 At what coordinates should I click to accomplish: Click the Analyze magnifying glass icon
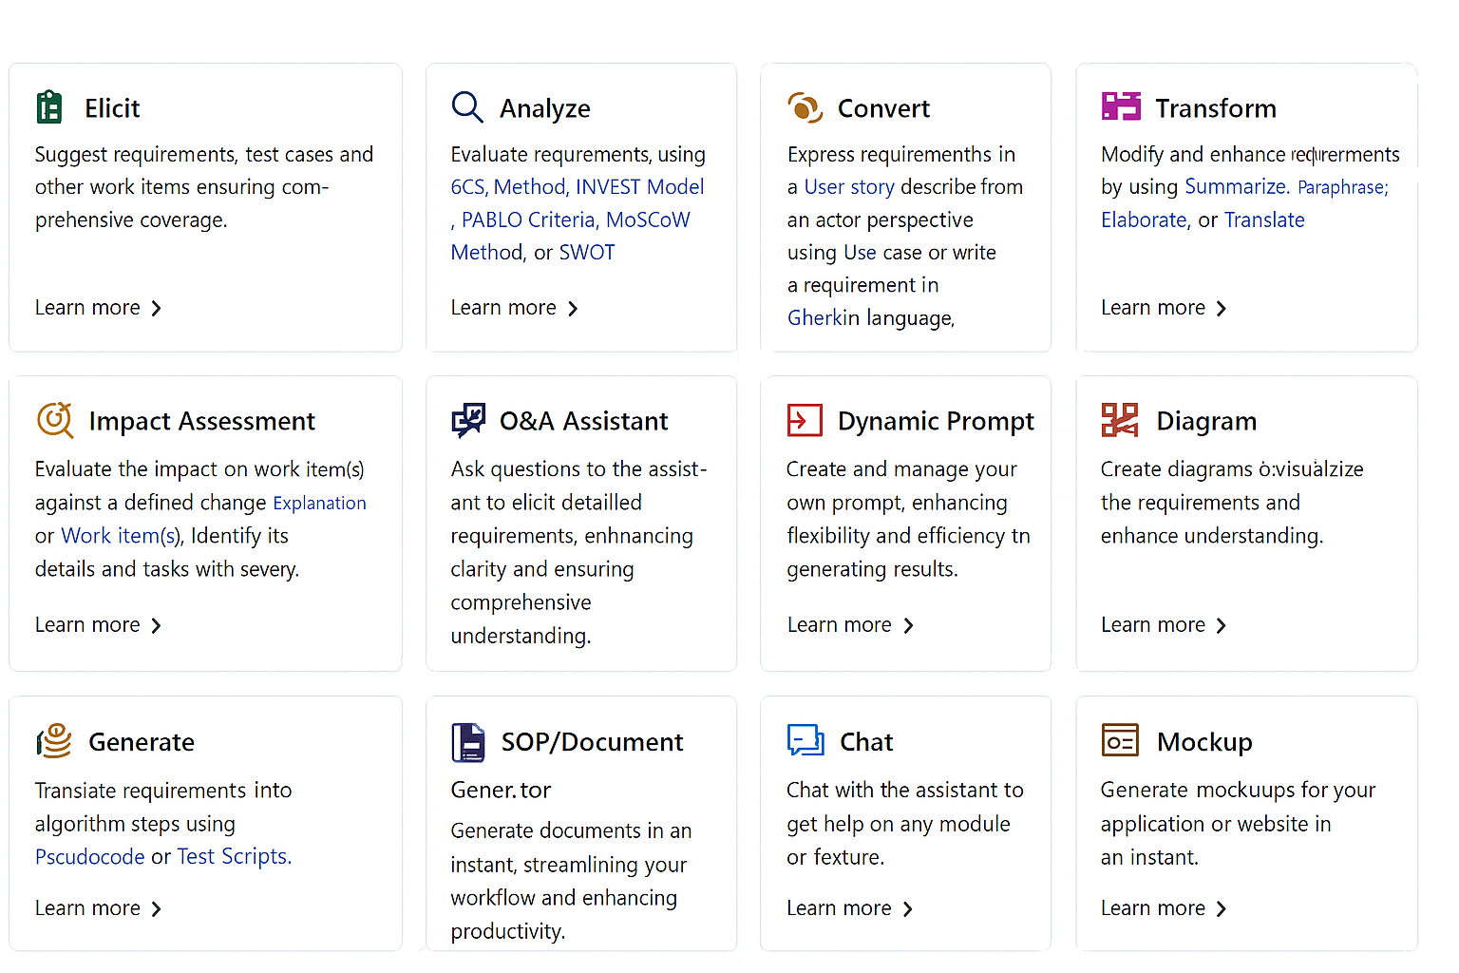click(x=466, y=107)
